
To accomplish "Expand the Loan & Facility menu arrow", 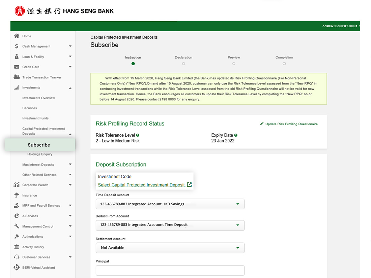I will pyautogui.click(x=70, y=57).
